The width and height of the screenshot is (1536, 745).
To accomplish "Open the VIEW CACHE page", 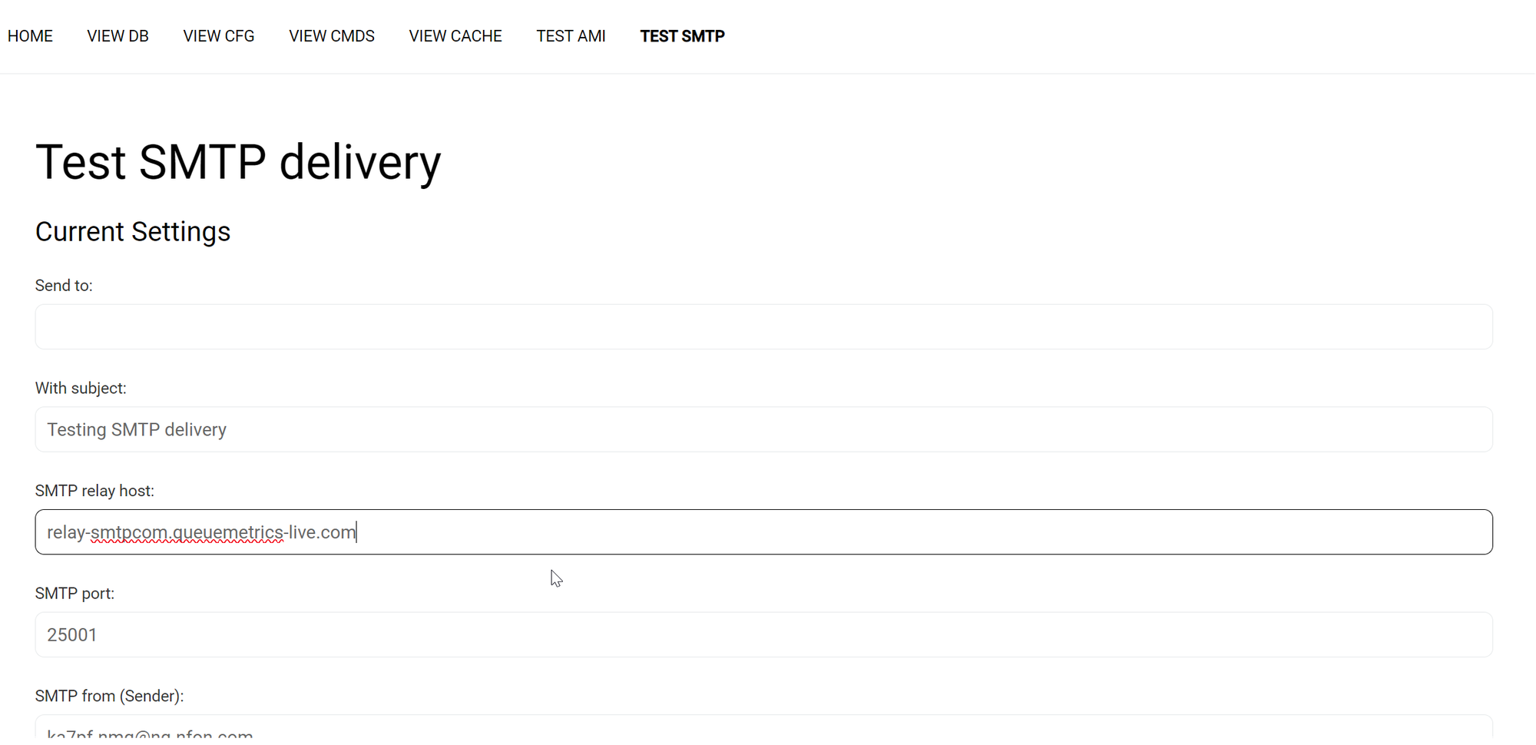I will 455,36.
